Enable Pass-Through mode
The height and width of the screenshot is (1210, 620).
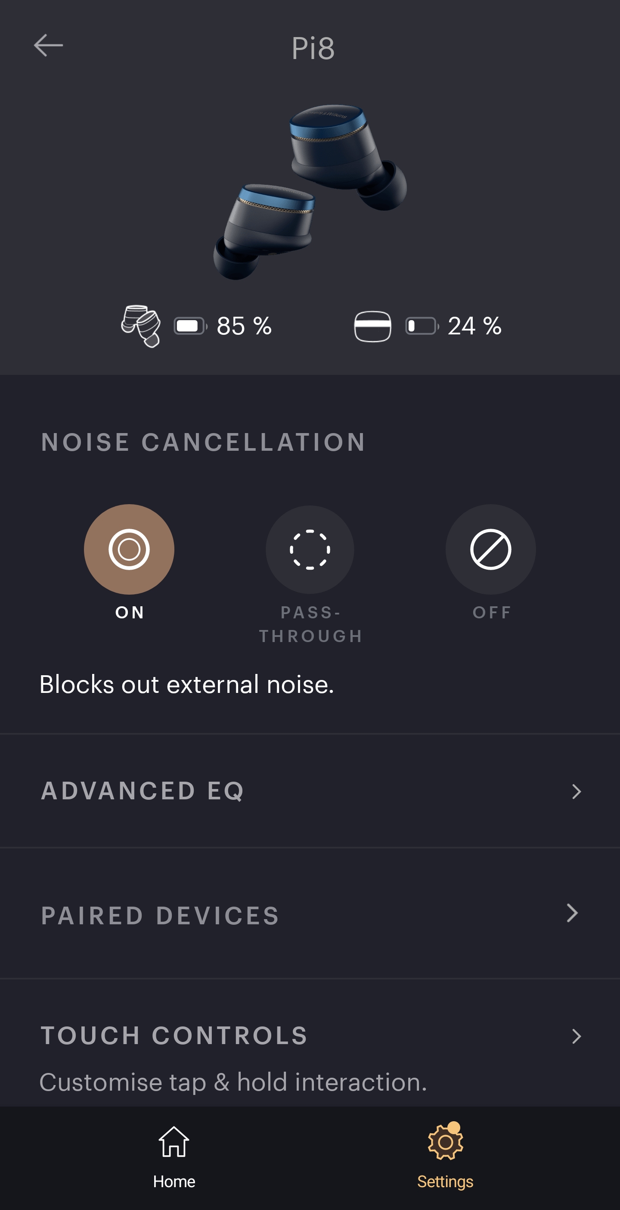(310, 549)
